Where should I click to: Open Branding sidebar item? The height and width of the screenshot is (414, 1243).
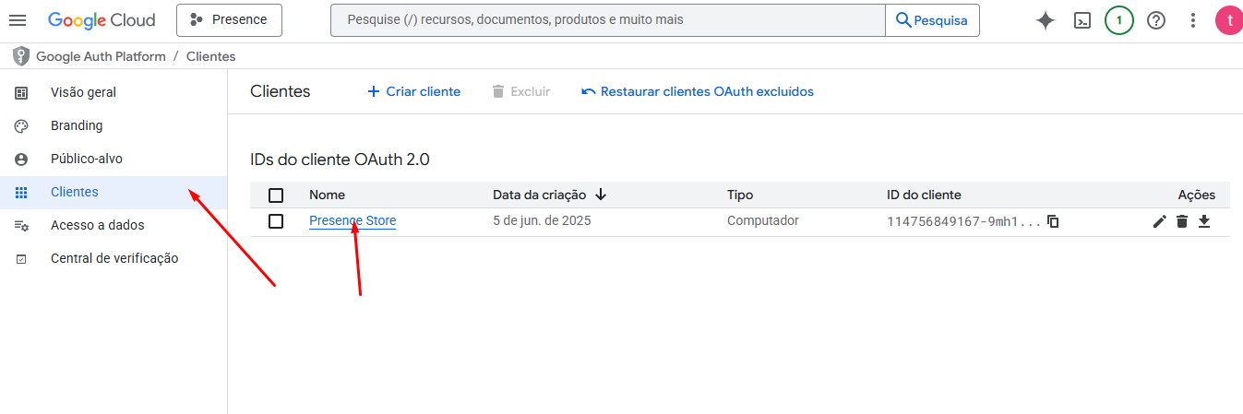113,125
